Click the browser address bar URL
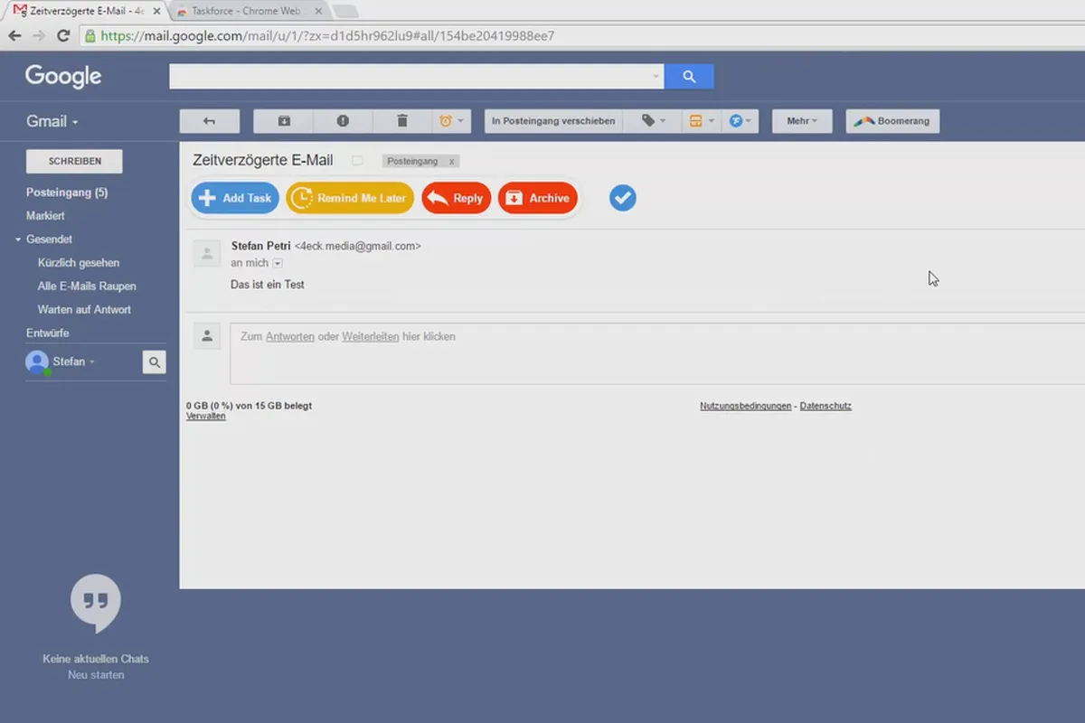The width and height of the screenshot is (1085, 723). click(x=327, y=36)
